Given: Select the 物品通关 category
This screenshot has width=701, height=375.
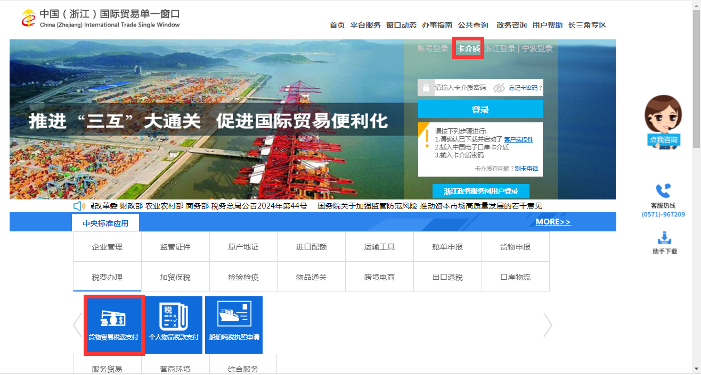Looking at the screenshot, I should [x=312, y=277].
